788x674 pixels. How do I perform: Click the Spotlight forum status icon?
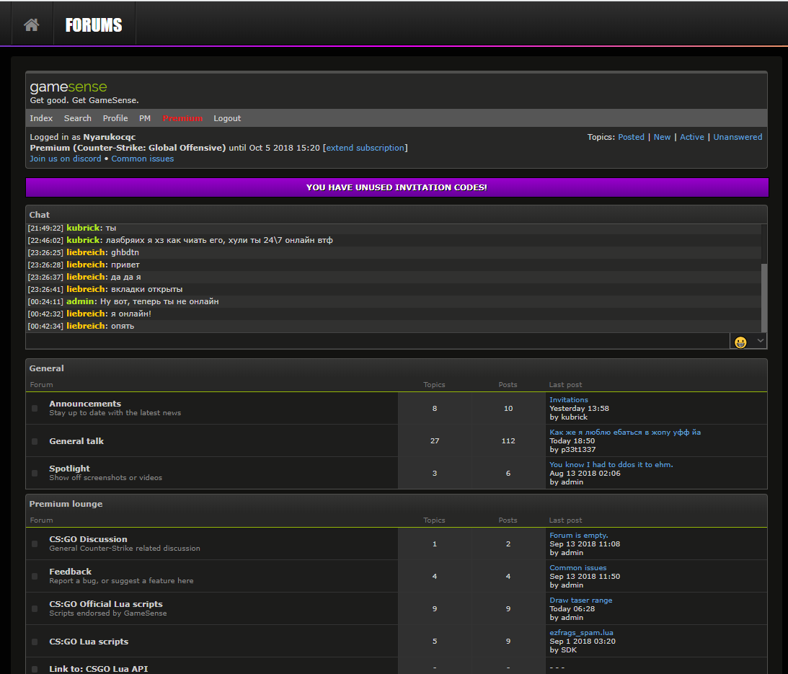[35, 473]
